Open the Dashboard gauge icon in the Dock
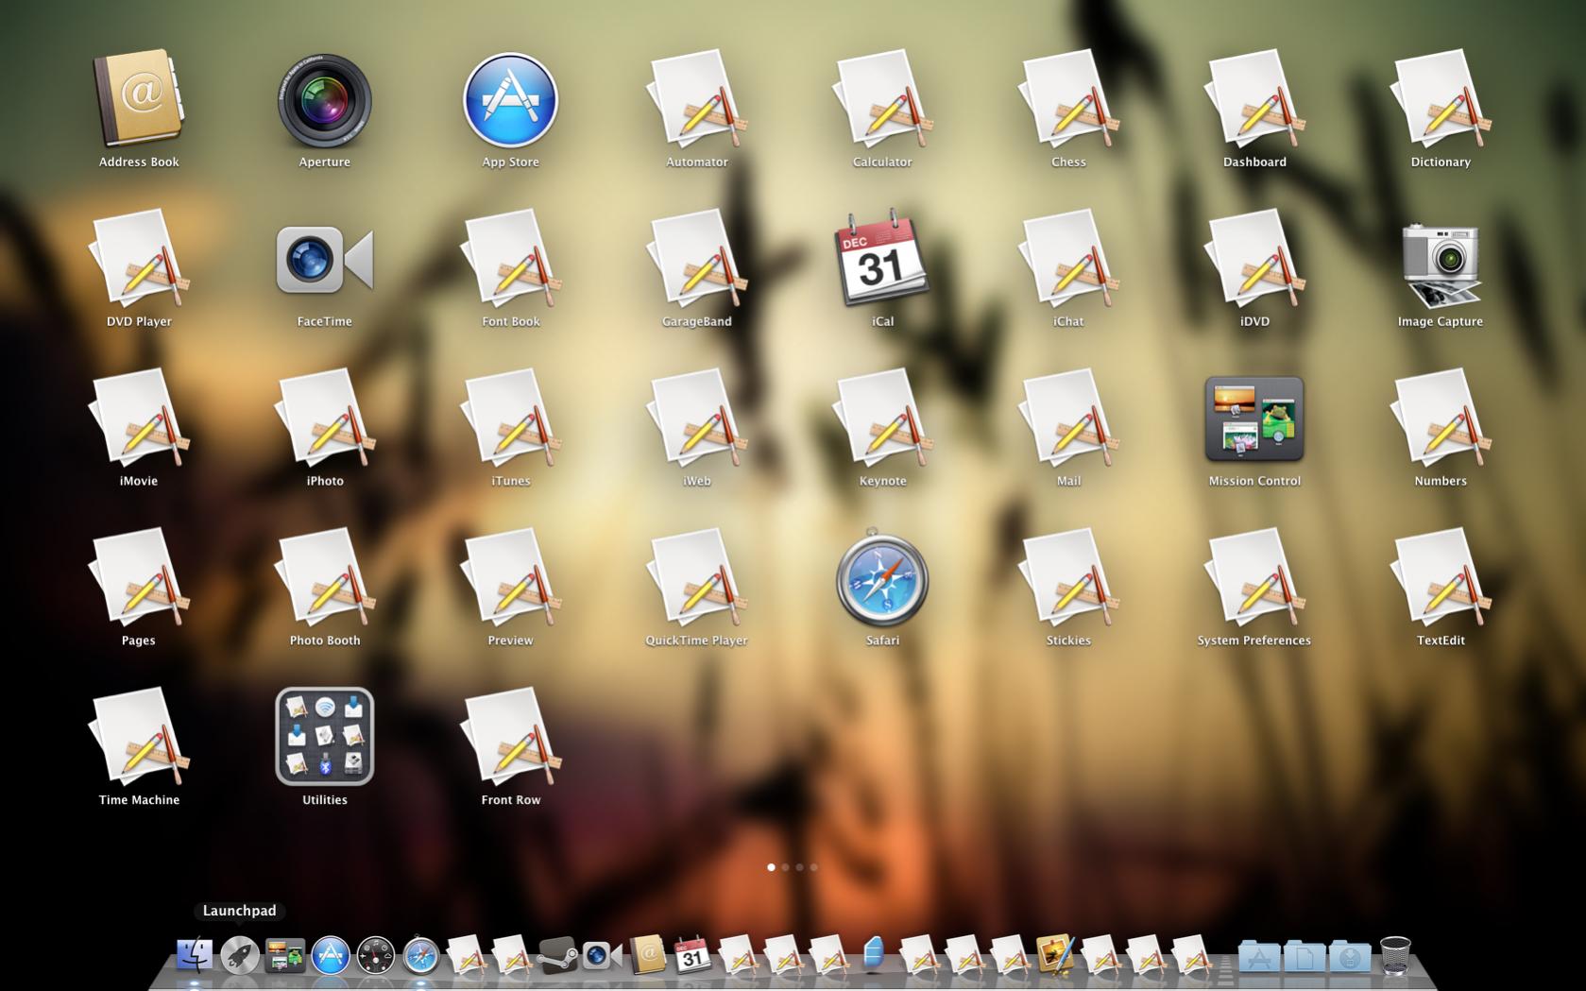1586x991 pixels. 376,955
